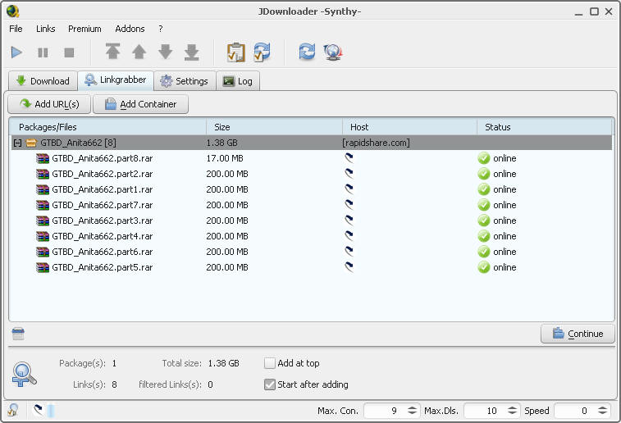Screen dimensions: 621x423
Task: Click the 1.38 GB package size cell
Action: coord(221,143)
